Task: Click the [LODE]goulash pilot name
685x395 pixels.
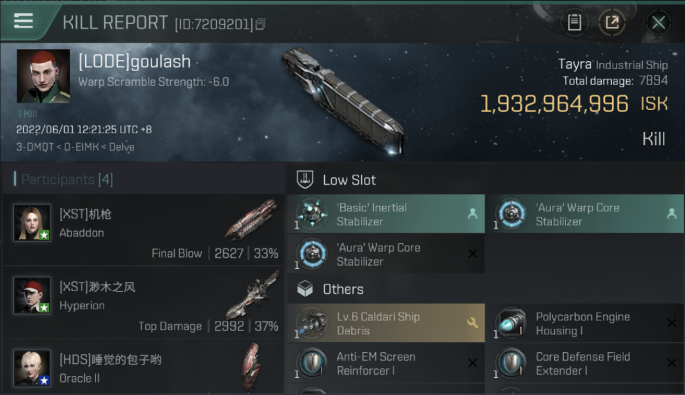Action: point(134,62)
